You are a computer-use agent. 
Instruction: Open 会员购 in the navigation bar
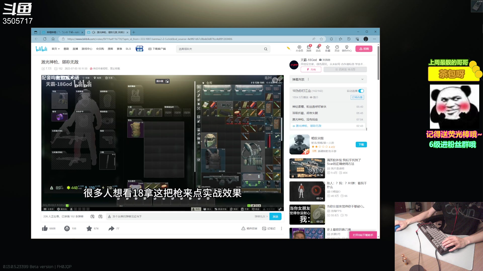[100, 49]
